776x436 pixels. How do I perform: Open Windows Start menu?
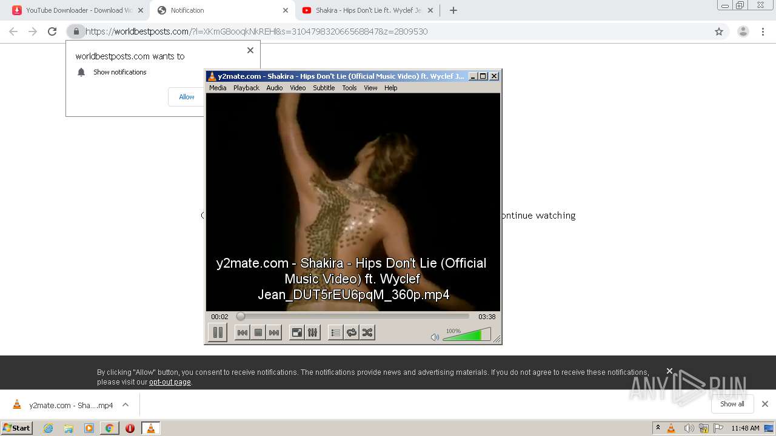pos(17,428)
